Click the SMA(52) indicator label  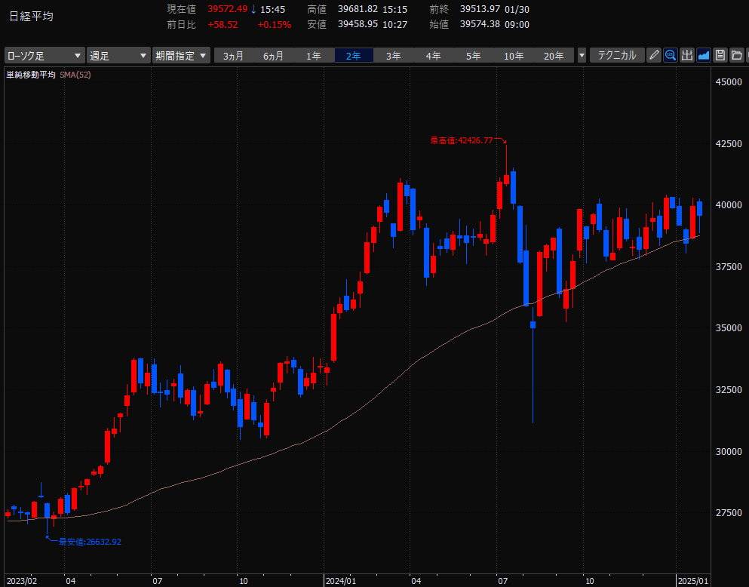coord(75,75)
